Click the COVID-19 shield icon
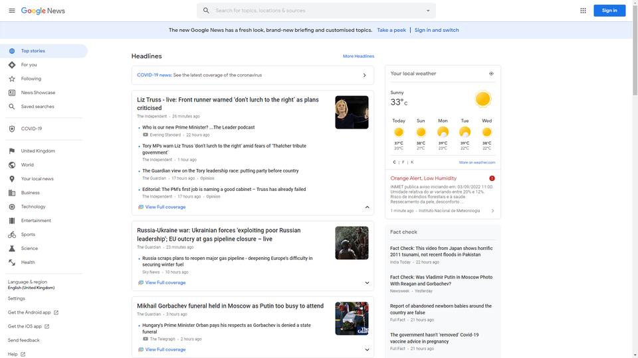The height and width of the screenshot is (358, 638). (12, 129)
